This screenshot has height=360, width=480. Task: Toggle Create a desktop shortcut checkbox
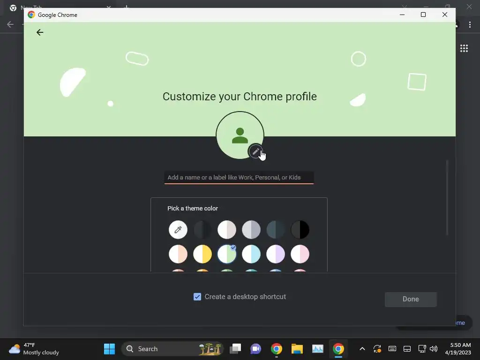click(x=197, y=297)
